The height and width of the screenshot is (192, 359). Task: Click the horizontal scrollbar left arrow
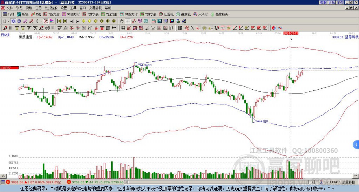pyautogui.click(x=126, y=183)
